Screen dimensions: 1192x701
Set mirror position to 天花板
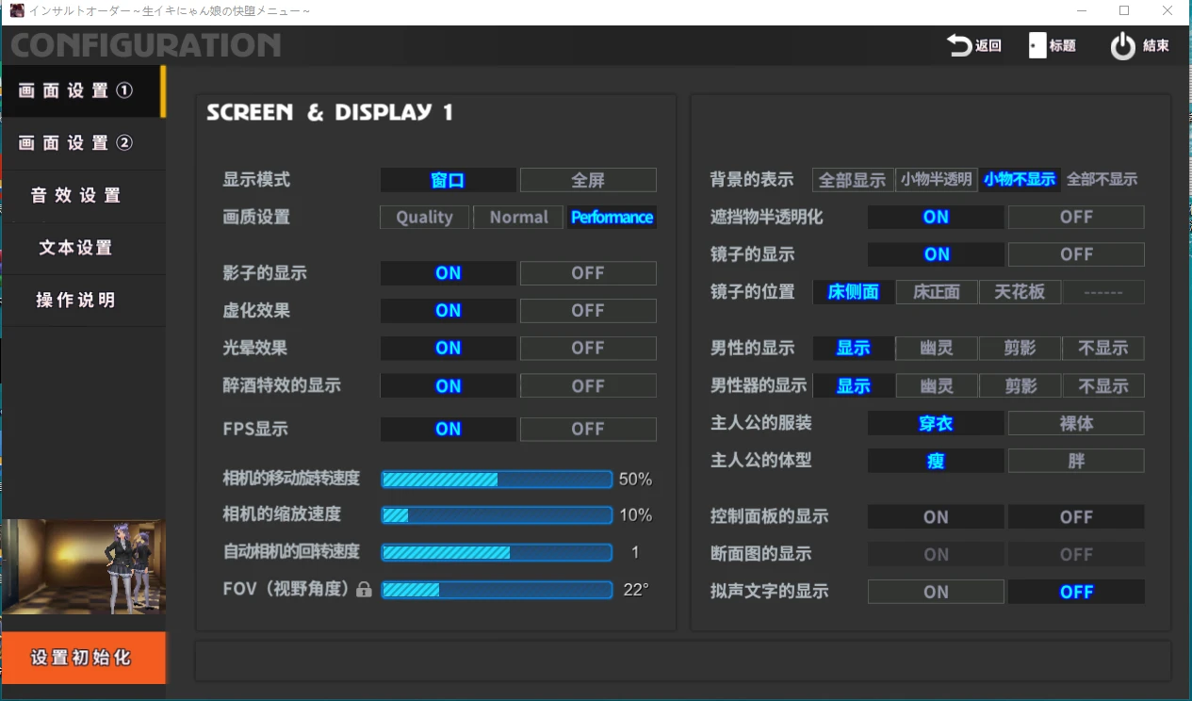(x=1020, y=291)
